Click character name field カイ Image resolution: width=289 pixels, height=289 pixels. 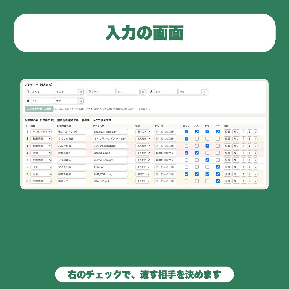[x=190, y=92]
